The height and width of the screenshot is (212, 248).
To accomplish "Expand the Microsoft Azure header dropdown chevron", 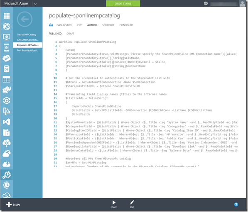I will coord(35,4).
